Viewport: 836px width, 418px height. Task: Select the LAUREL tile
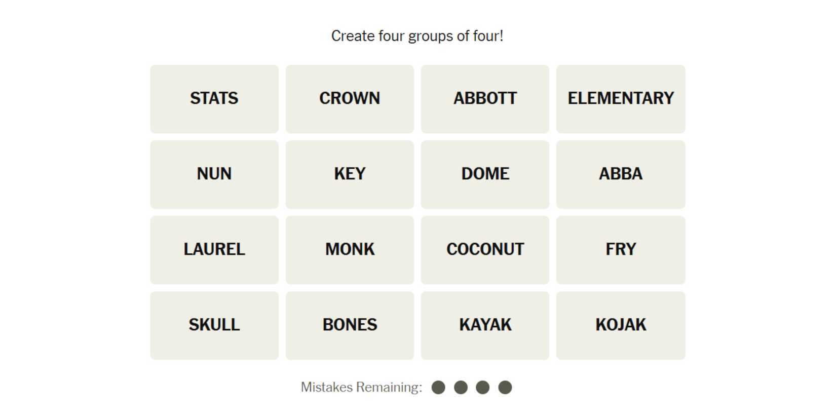tap(214, 250)
